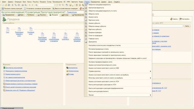The image size is (194, 109).
Task: Open the Файл menu
Action: point(4,2)
